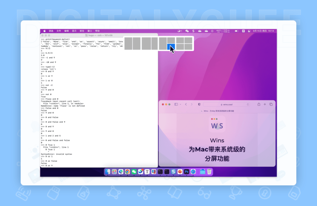317x206 pixels.
Task: Click the Wins logo on the webpage
Action: coord(217,124)
